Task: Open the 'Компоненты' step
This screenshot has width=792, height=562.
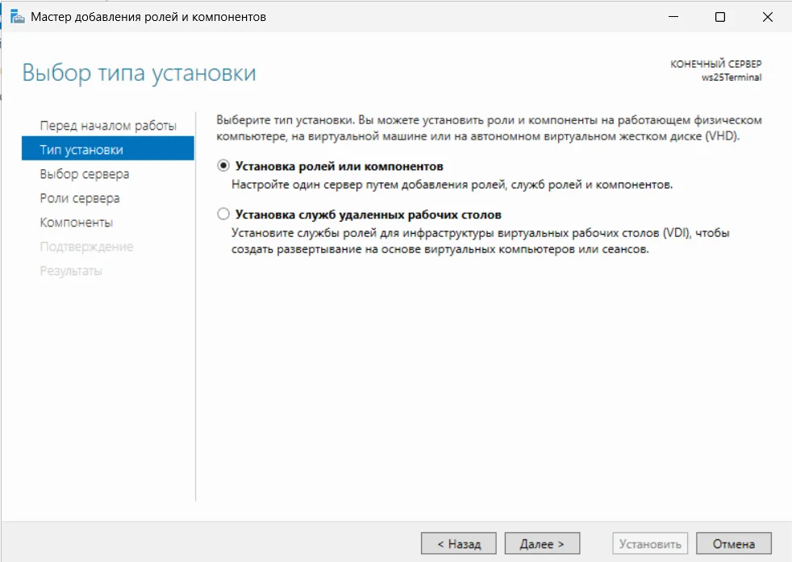Action: (77, 223)
